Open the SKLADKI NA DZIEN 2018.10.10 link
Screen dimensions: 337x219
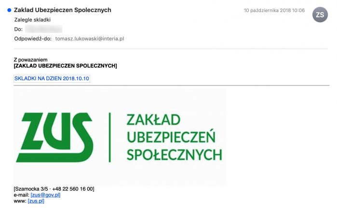52,79
